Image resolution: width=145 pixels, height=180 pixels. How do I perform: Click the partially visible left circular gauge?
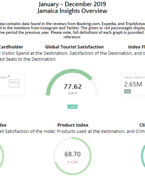(2, 156)
